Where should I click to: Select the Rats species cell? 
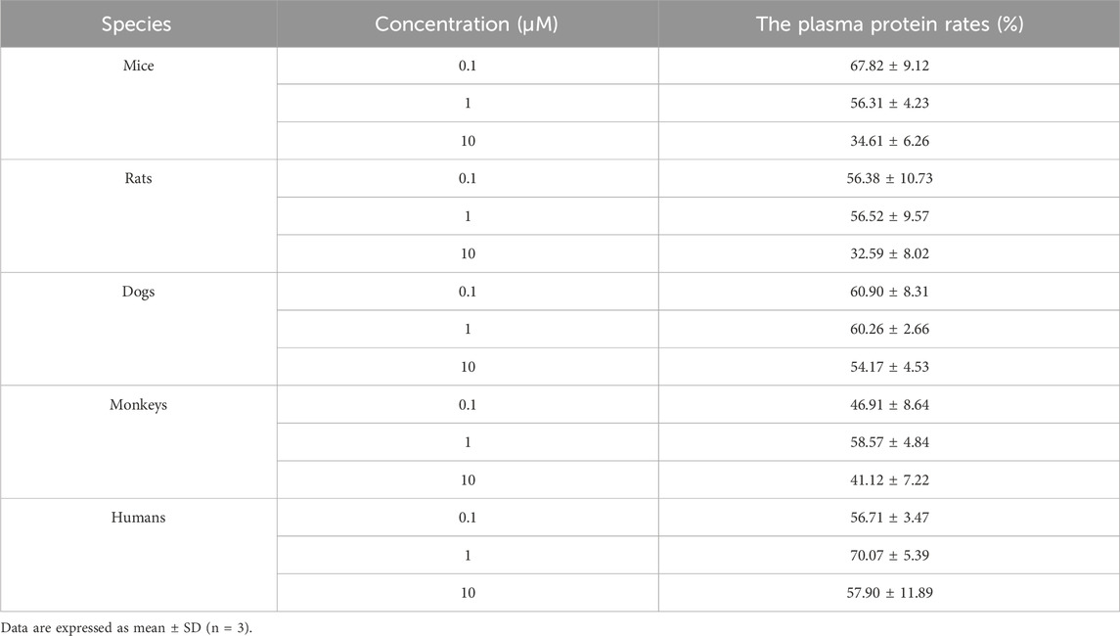tap(138, 178)
